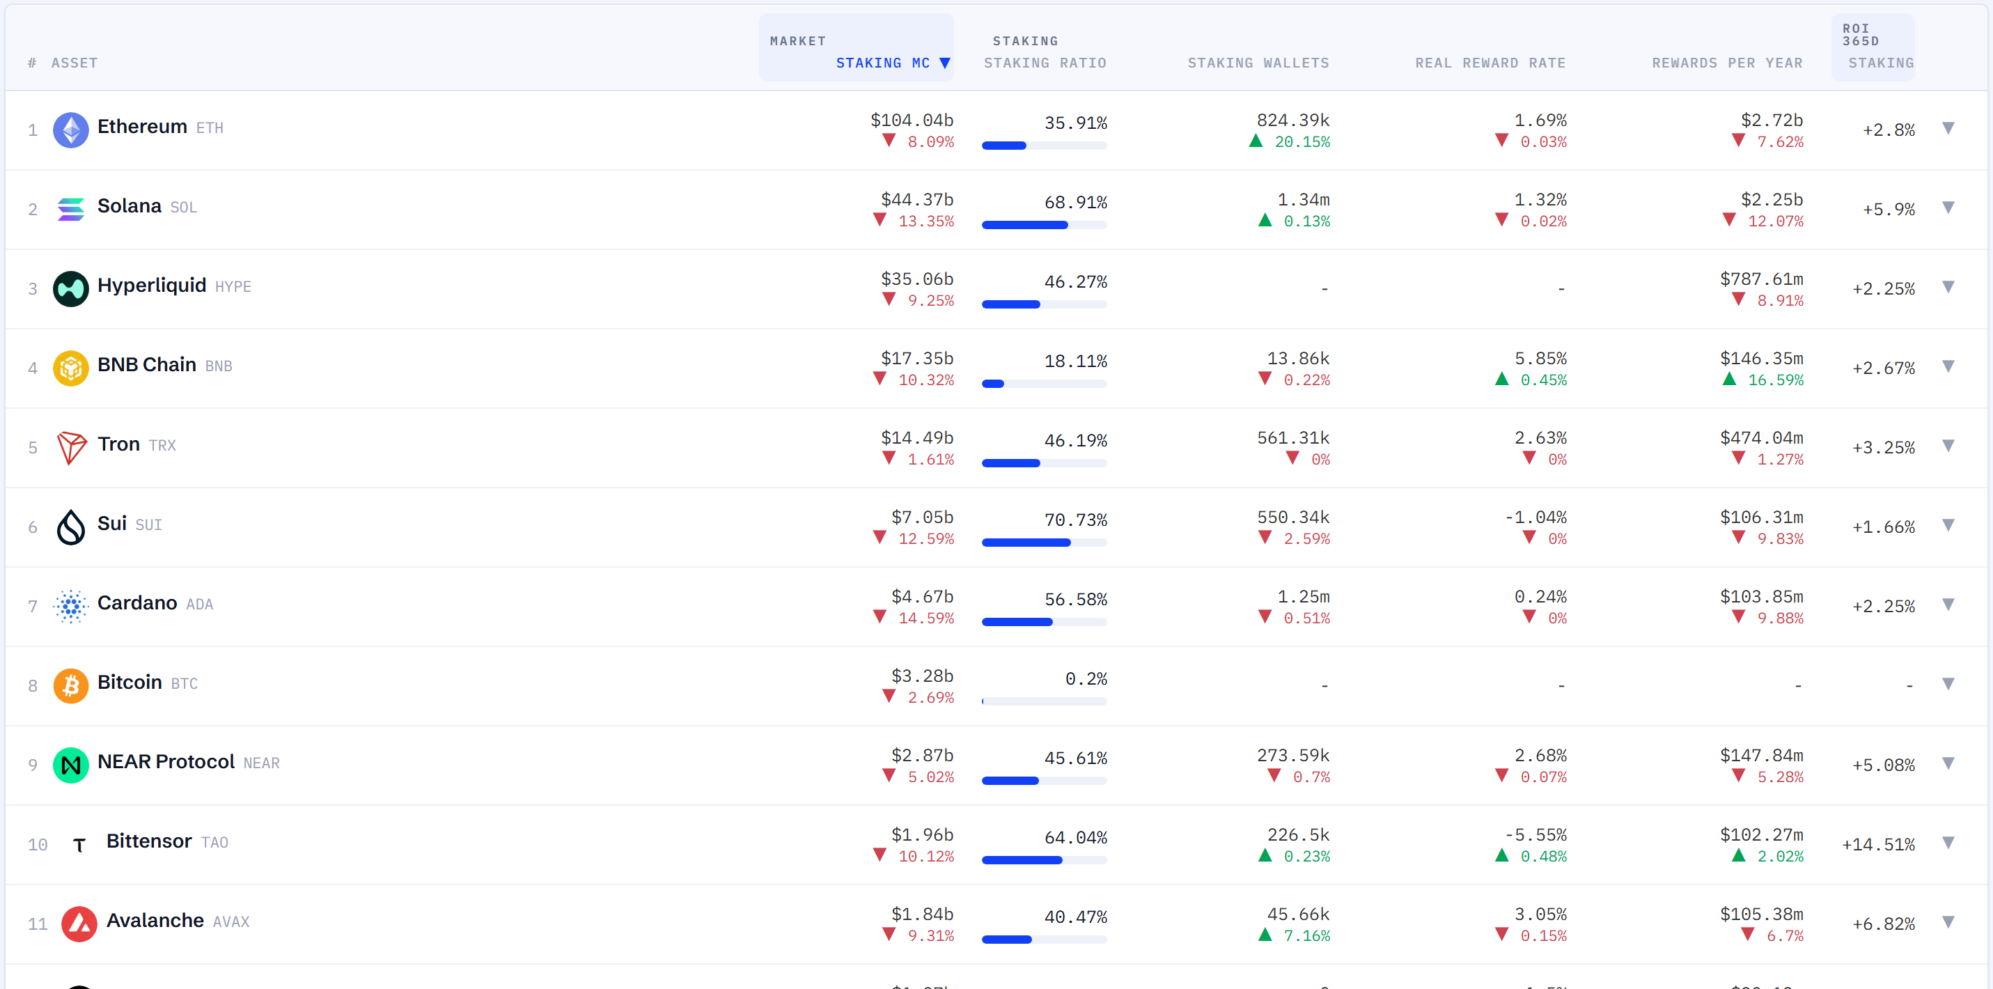Click Sui's 70.73% staking ratio bar
This screenshot has width=1993, height=989.
pos(1044,543)
